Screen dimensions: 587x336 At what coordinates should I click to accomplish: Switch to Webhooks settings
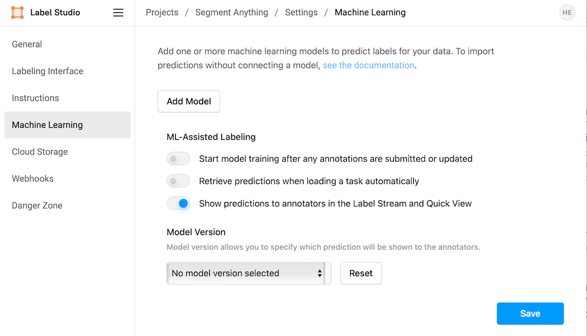pyautogui.click(x=33, y=179)
